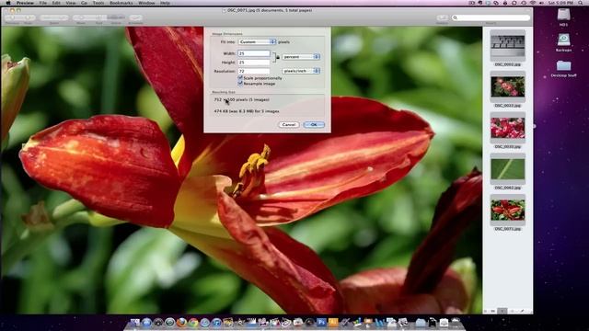The height and width of the screenshot is (331, 589).
Task: Open the Tools menu
Action: coord(98,3)
